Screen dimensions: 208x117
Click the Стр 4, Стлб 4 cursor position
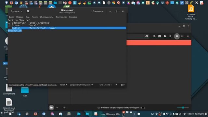click(105, 85)
